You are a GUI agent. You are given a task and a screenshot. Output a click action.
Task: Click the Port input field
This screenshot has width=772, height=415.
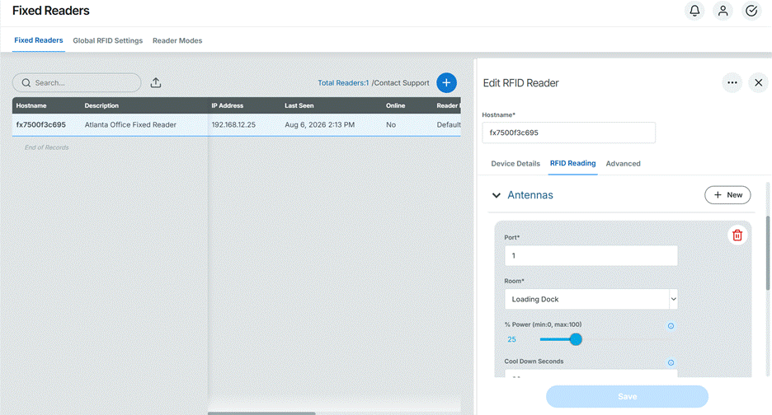[x=591, y=256]
